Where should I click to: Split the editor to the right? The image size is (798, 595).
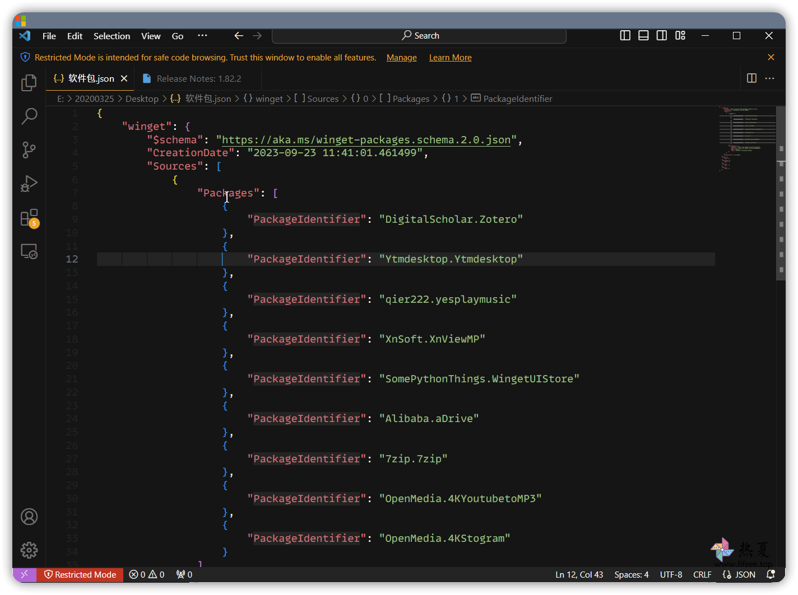point(752,78)
